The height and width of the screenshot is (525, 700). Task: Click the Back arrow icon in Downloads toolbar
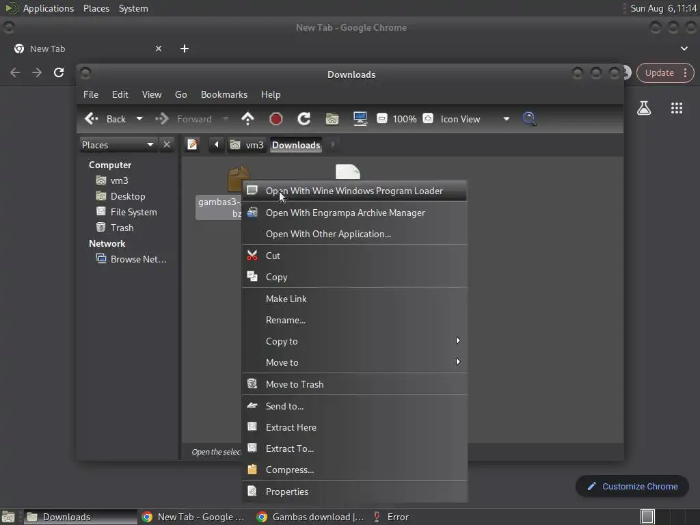(92, 119)
